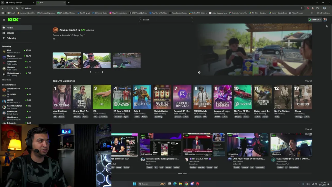332x187 pixels.
Task: Click the politics tag on Destiny stream
Action: [176, 167]
